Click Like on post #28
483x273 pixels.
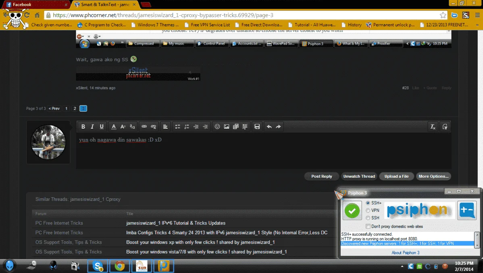tap(416, 88)
